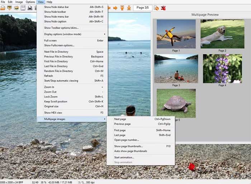Enable Auto show page thumbnails
The height and width of the screenshot is (184, 251).
(x=131, y=151)
